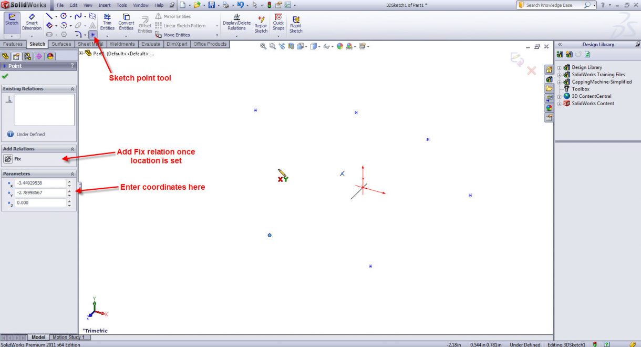The height and width of the screenshot is (347, 641).
Task: Choose the Sketch Fillet tool
Action: pyautogui.click(x=78, y=34)
